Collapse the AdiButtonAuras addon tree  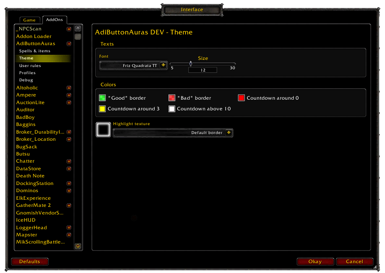point(69,44)
